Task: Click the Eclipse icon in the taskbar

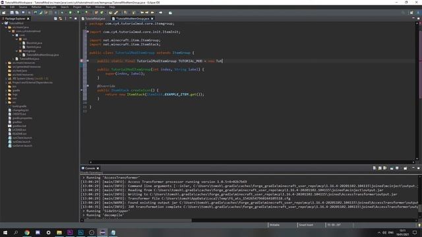Action: pos(103,232)
